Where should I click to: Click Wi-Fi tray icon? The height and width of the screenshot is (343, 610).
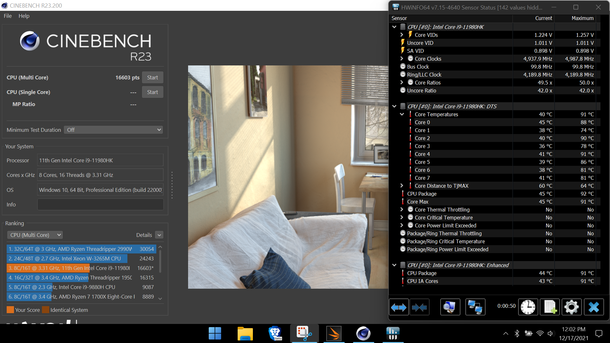(x=540, y=333)
